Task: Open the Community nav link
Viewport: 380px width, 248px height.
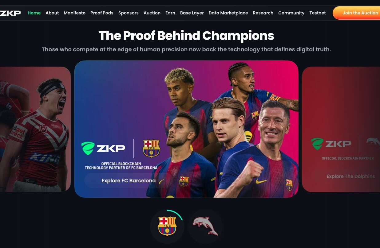Action: [x=291, y=13]
